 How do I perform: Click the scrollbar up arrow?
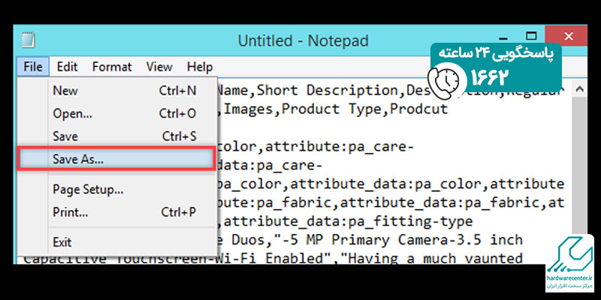pyautogui.click(x=580, y=89)
